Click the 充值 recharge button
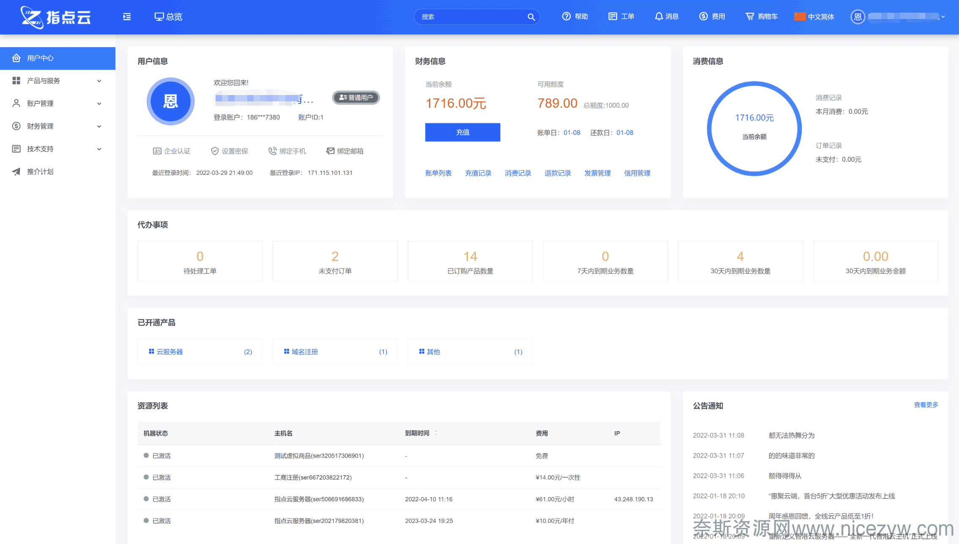Image resolution: width=959 pixels, height=544 pixels. (x=462, y=132)
